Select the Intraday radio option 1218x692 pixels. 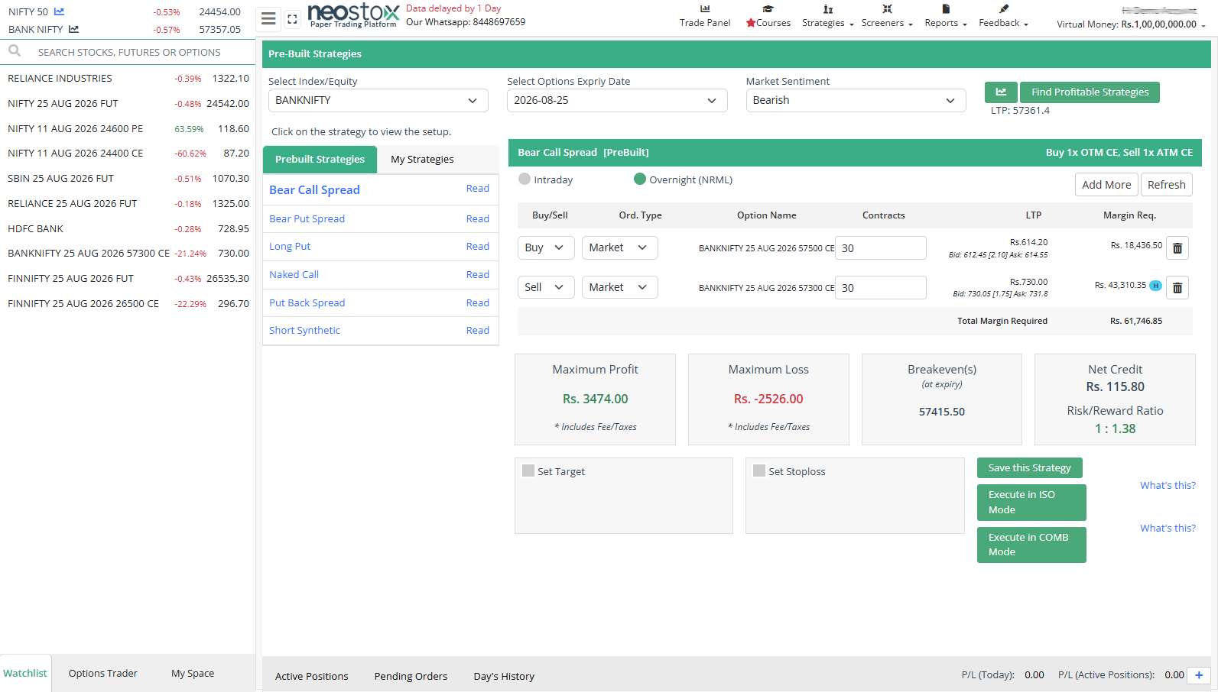pyautogui.click(x=525, y=179)
